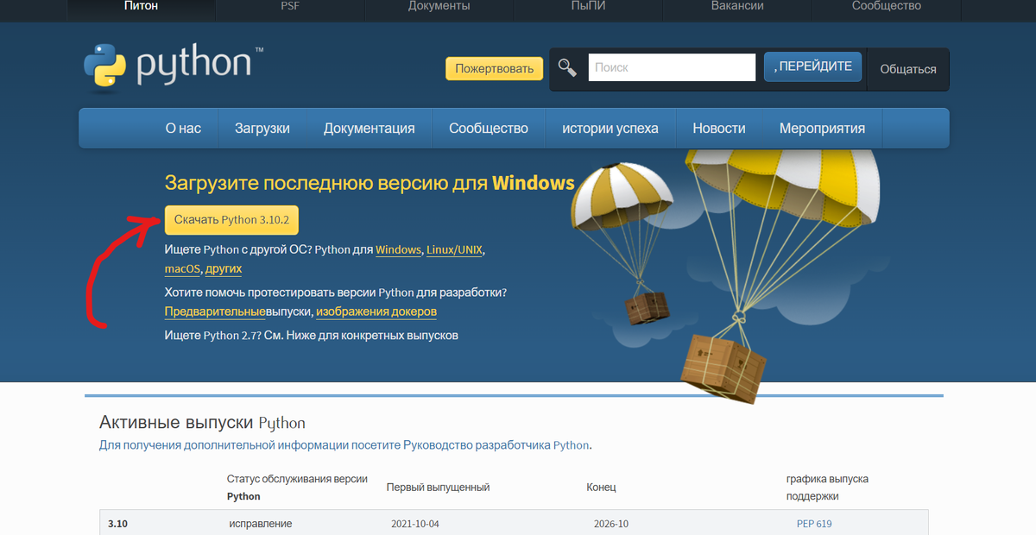This screenshot has width=1036, height=535.
Task: Follow the Linux/UNIX link
Action: [454, 249]
